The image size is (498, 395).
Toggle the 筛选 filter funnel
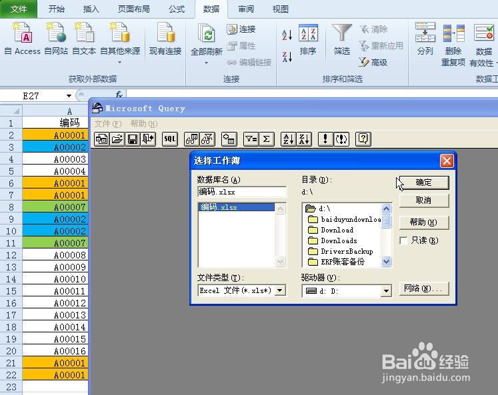click(x=342, y=40)
